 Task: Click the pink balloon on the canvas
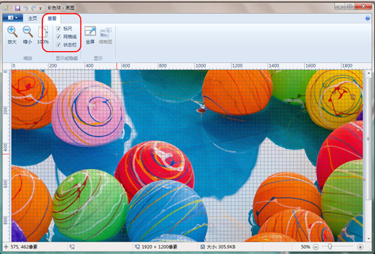(88, 114)
